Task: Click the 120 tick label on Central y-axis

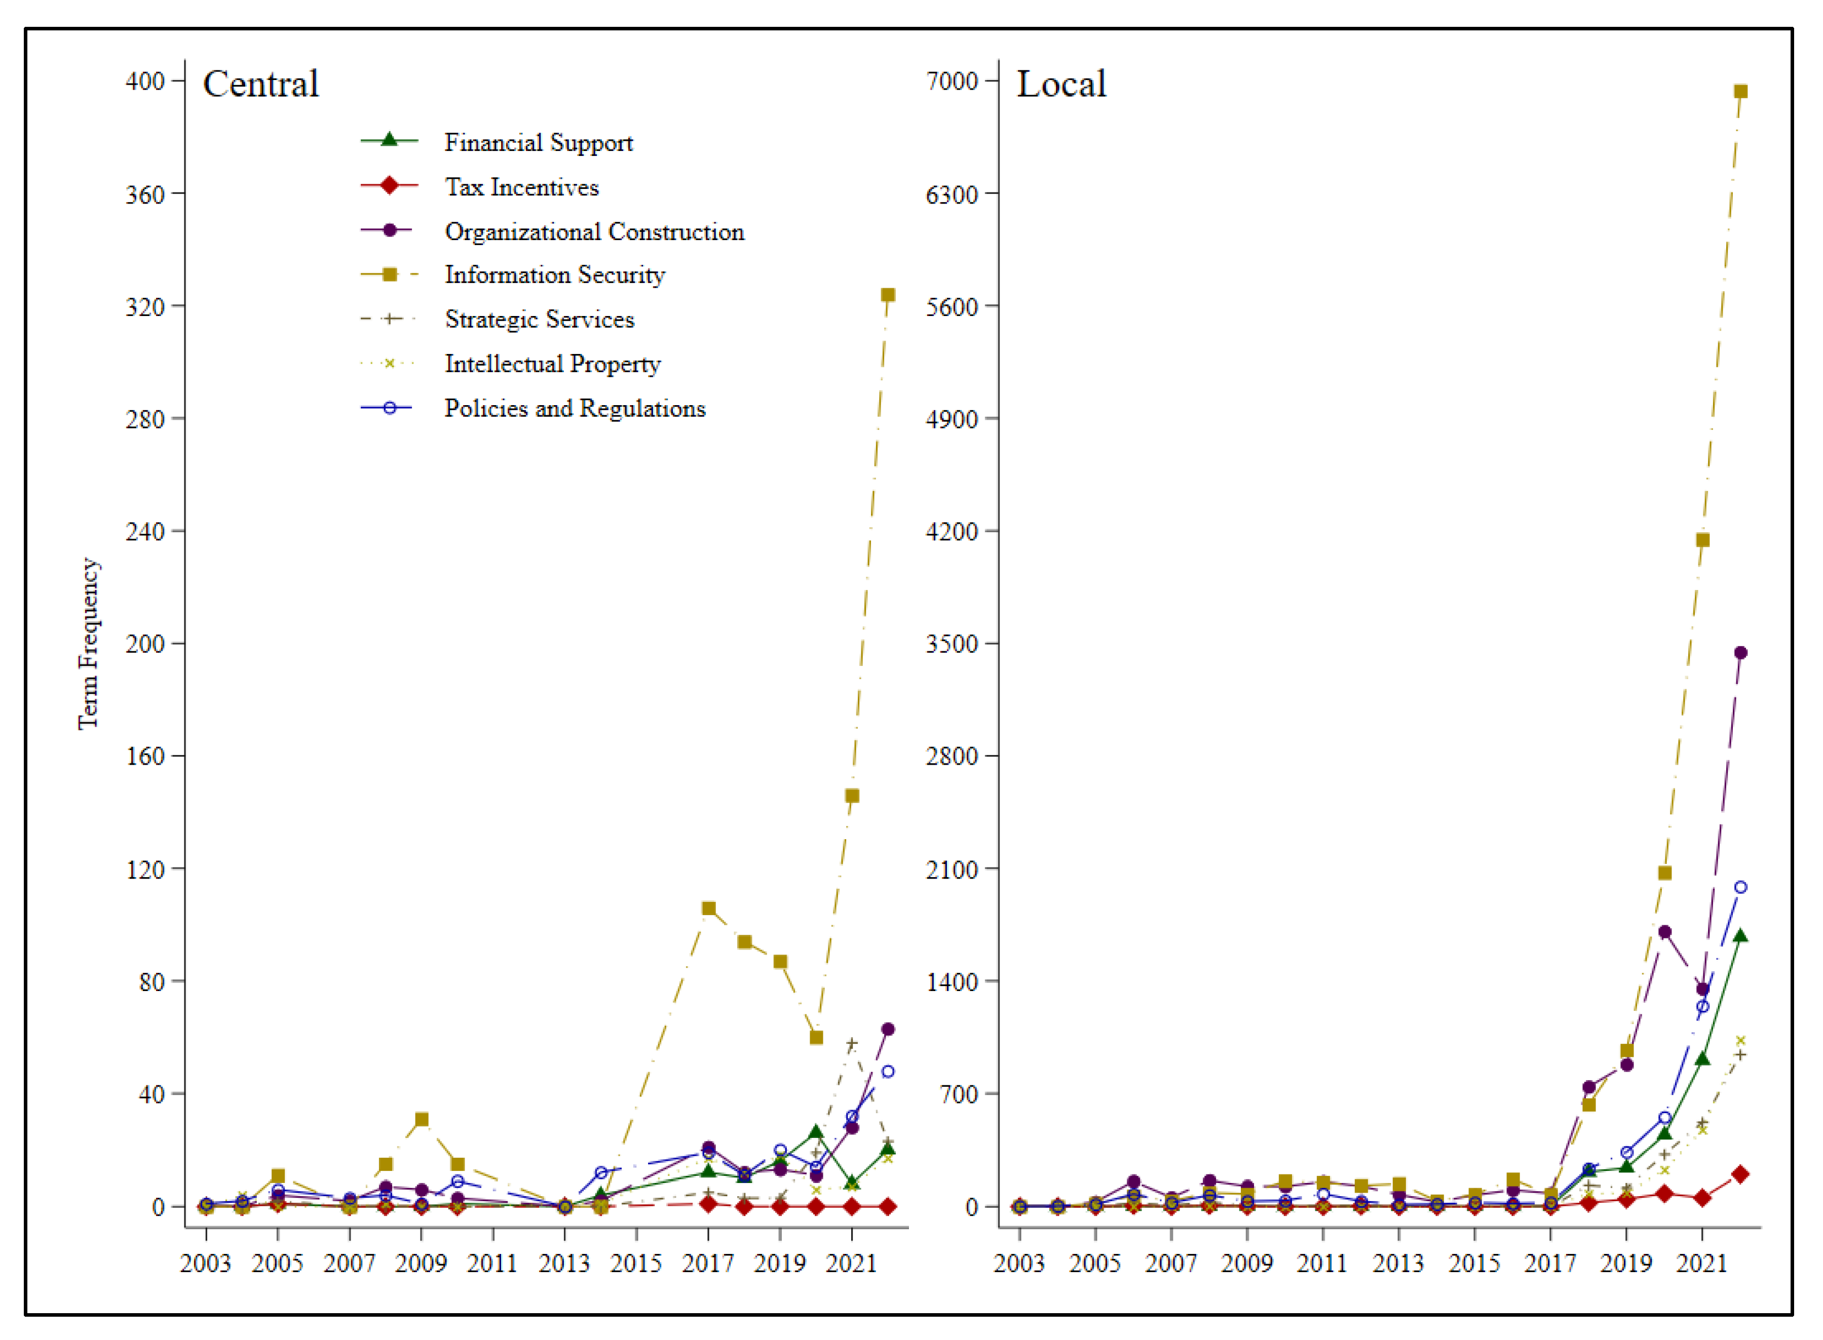Action: click(145, 869)
